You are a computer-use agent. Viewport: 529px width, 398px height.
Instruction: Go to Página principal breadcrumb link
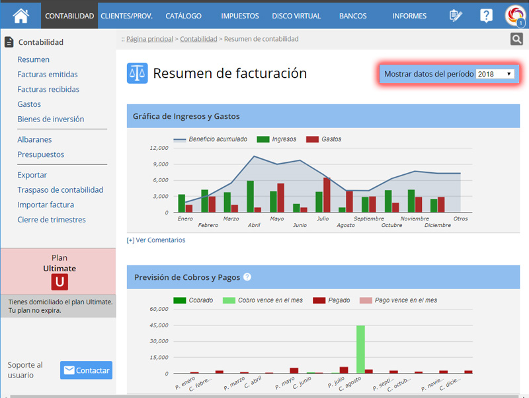(x=150, y=39)
